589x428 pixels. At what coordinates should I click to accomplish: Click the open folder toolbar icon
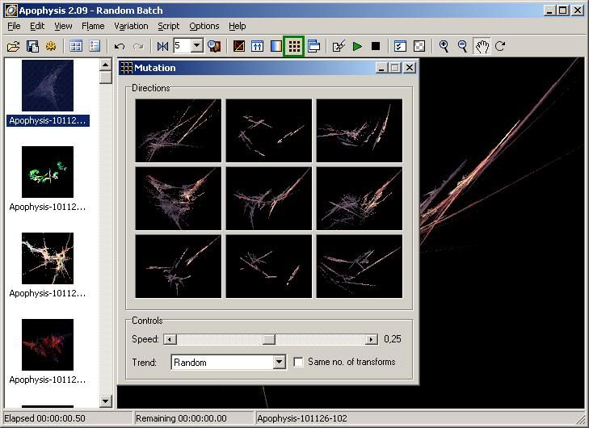(14, 46)
